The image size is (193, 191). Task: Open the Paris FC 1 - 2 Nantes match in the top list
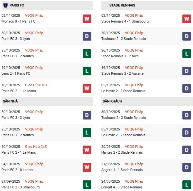pyautogui.click(x=17, y=56)
